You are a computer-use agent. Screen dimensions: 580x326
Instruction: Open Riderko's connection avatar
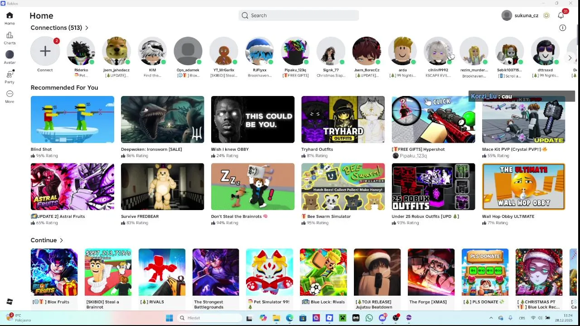(81, 51)
